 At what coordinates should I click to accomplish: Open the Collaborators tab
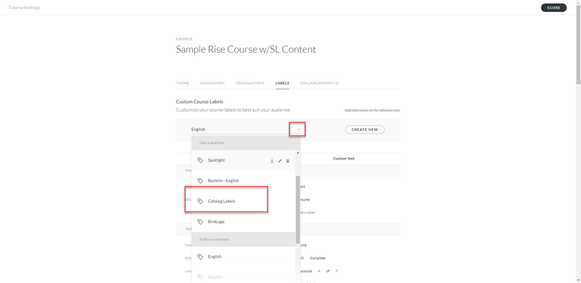pos(319,83)
